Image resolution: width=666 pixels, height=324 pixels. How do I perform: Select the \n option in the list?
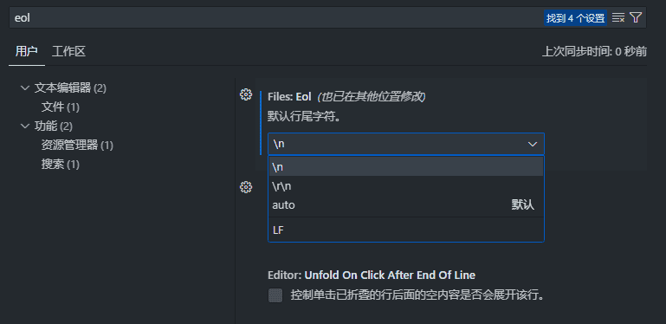[x=406, y=167]
